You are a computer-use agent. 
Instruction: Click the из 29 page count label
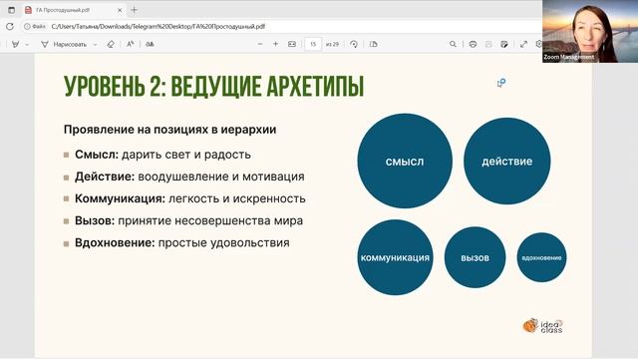332,44
